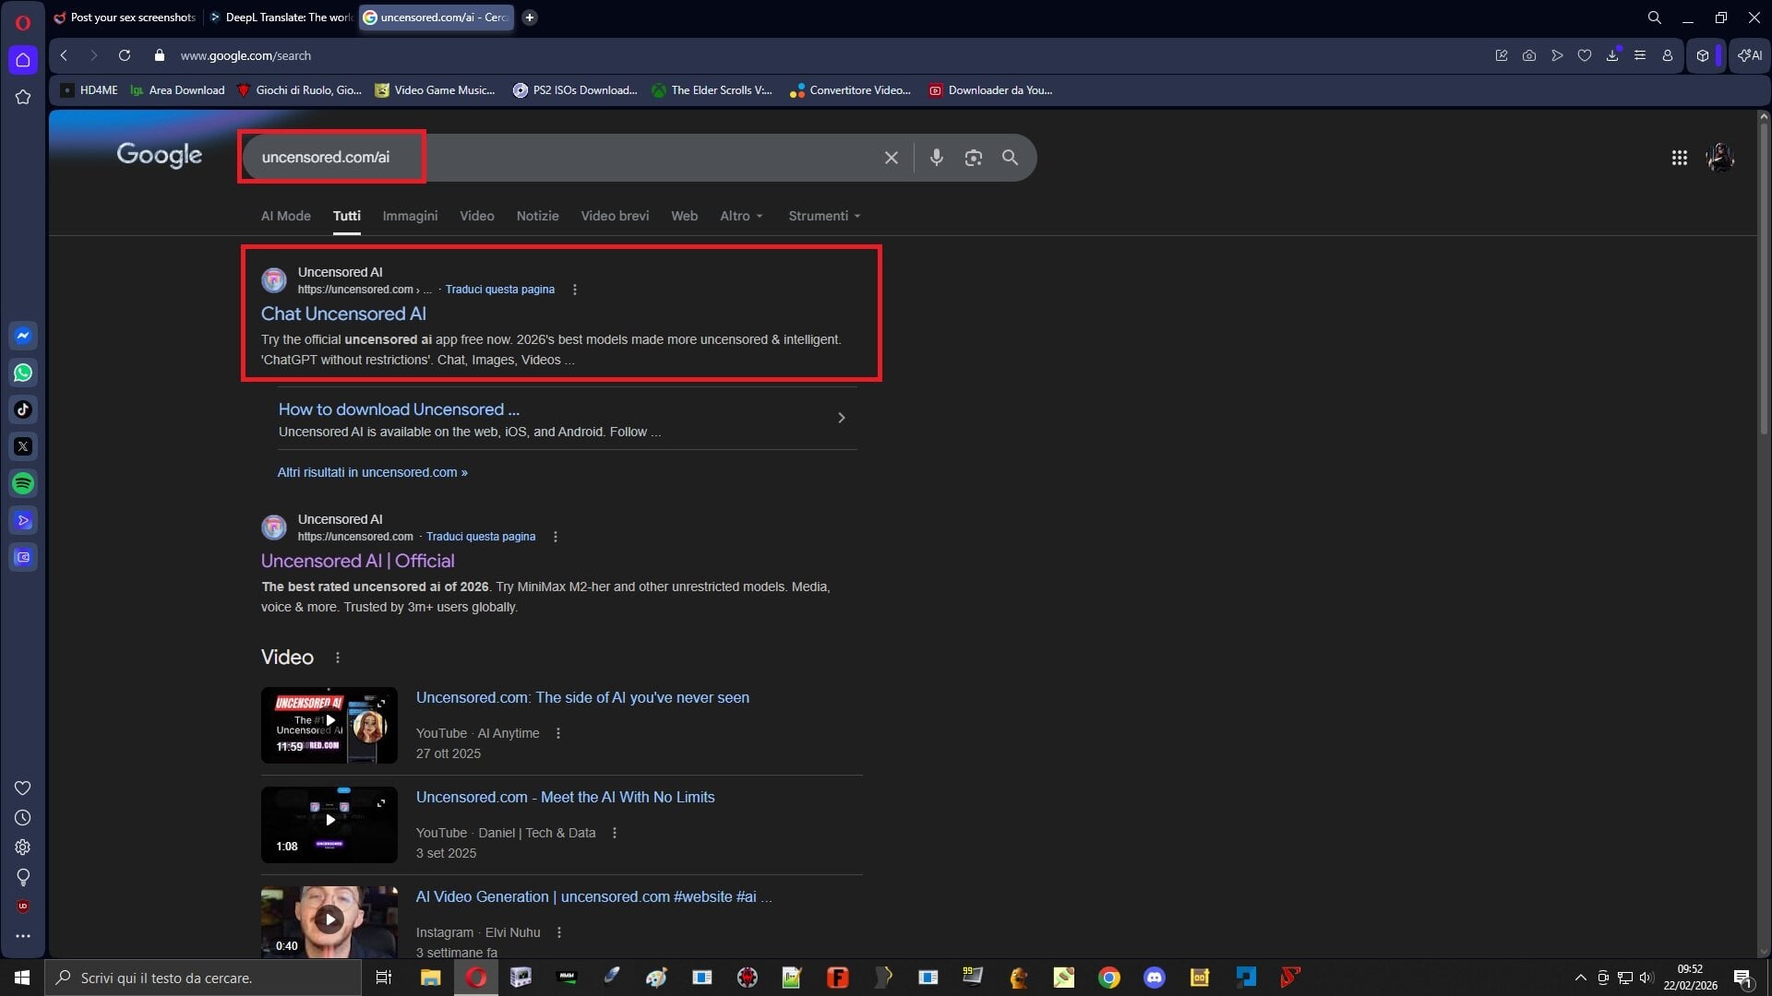The width and height of the screenshot is (1772, 996).
Task: Open options for Daniel | Tech & Data video
Action: coord(615,833)
